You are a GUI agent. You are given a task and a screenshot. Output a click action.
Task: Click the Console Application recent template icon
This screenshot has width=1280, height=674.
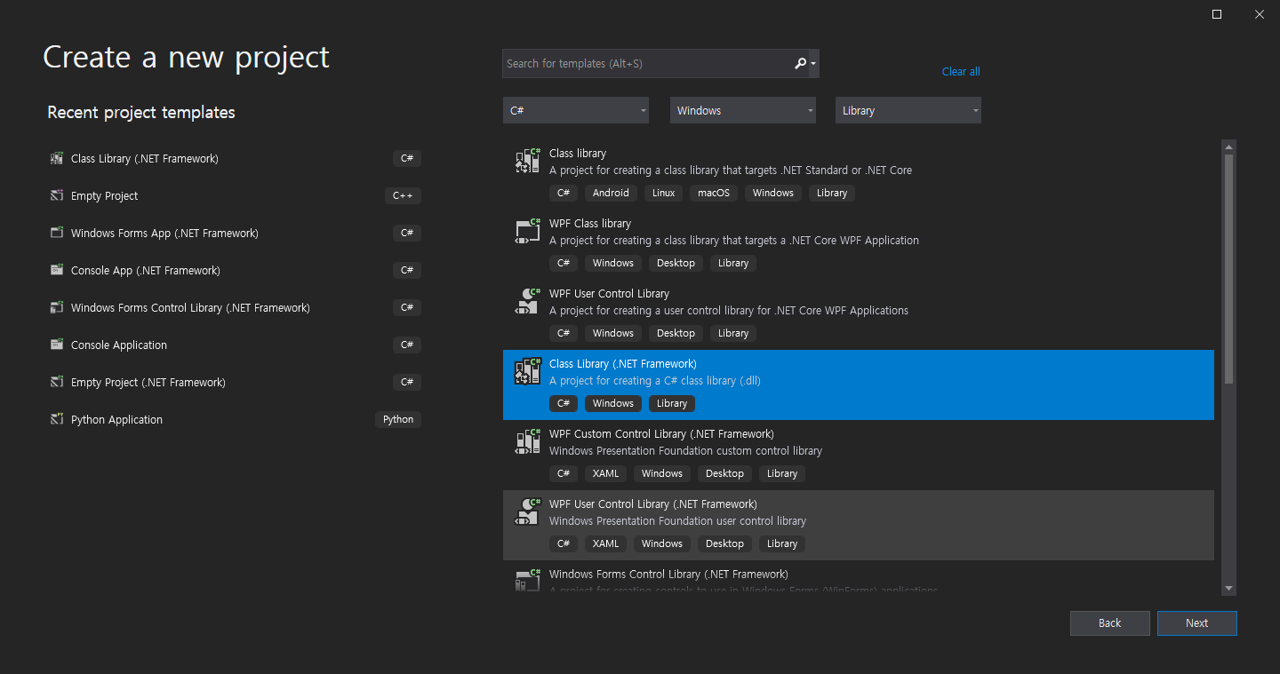pyautogui.click(x=57, y=345)
